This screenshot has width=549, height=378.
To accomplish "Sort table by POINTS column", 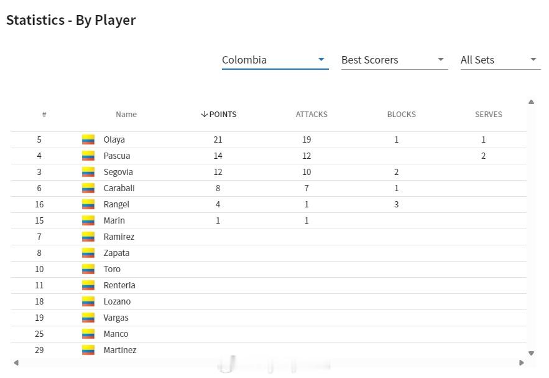I will [x=219, y=115].
